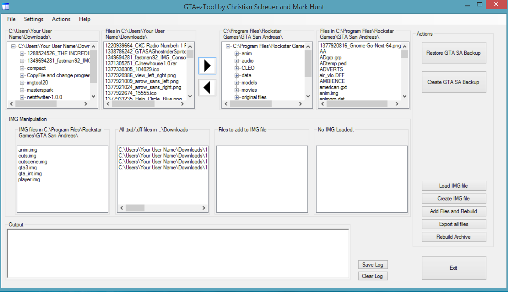
Task: Select 1377921024_arrow_sans_right.png file
Action: 143,87
